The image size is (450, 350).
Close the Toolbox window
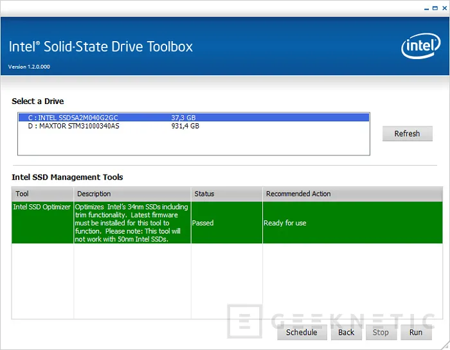point(445,8)
